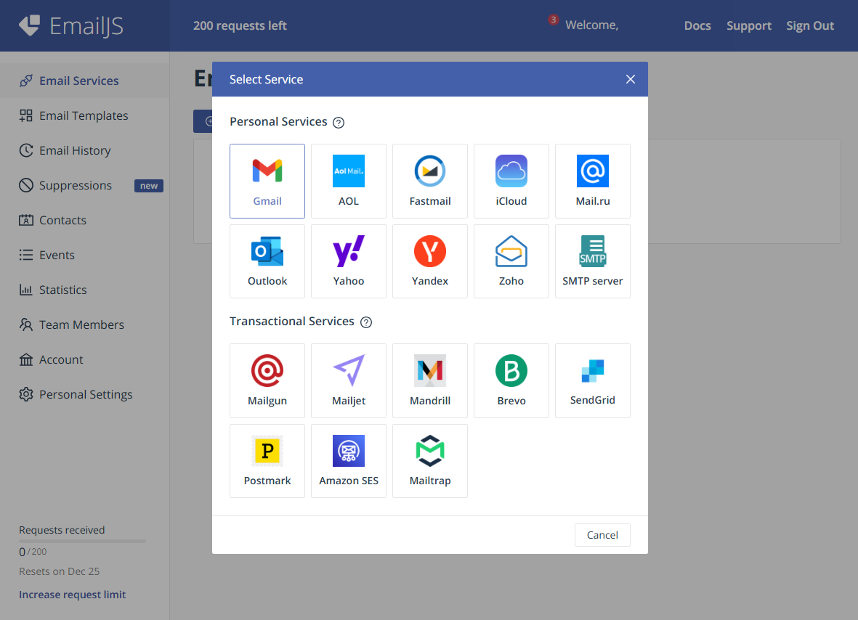Pick the Amazon SES service
The height and width of the screenshot is (620, 858).
(x=349, y=461)
